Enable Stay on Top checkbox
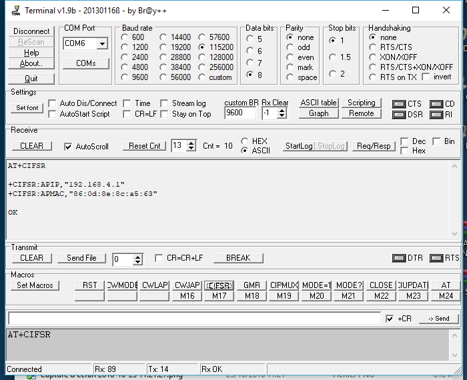467x380 pixels. 164,114
